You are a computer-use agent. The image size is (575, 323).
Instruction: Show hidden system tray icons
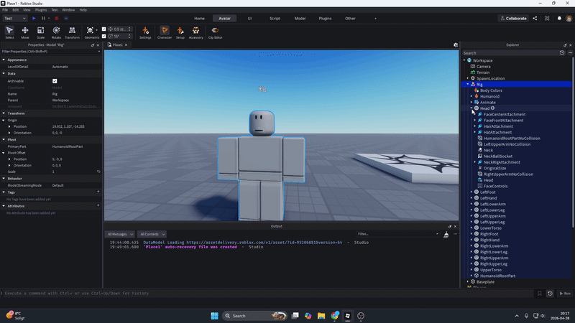(x=517, y=316)
